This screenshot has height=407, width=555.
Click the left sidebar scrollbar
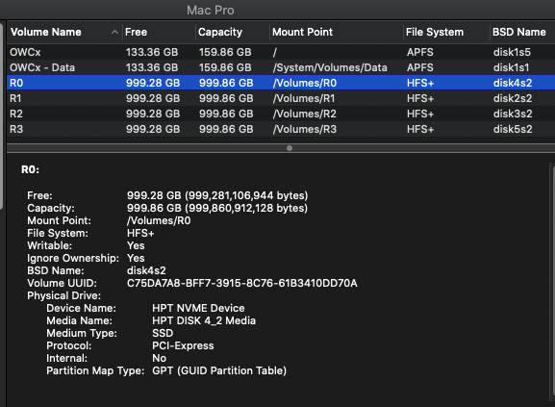(1, 116)
